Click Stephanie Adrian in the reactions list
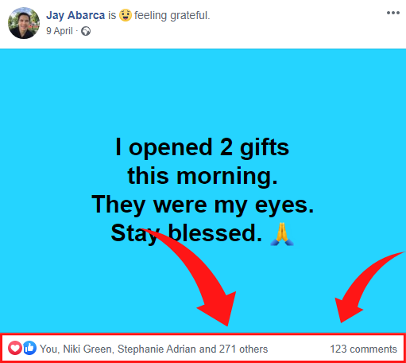The width and height of the screenshot is (406, 363). [157, 349]
